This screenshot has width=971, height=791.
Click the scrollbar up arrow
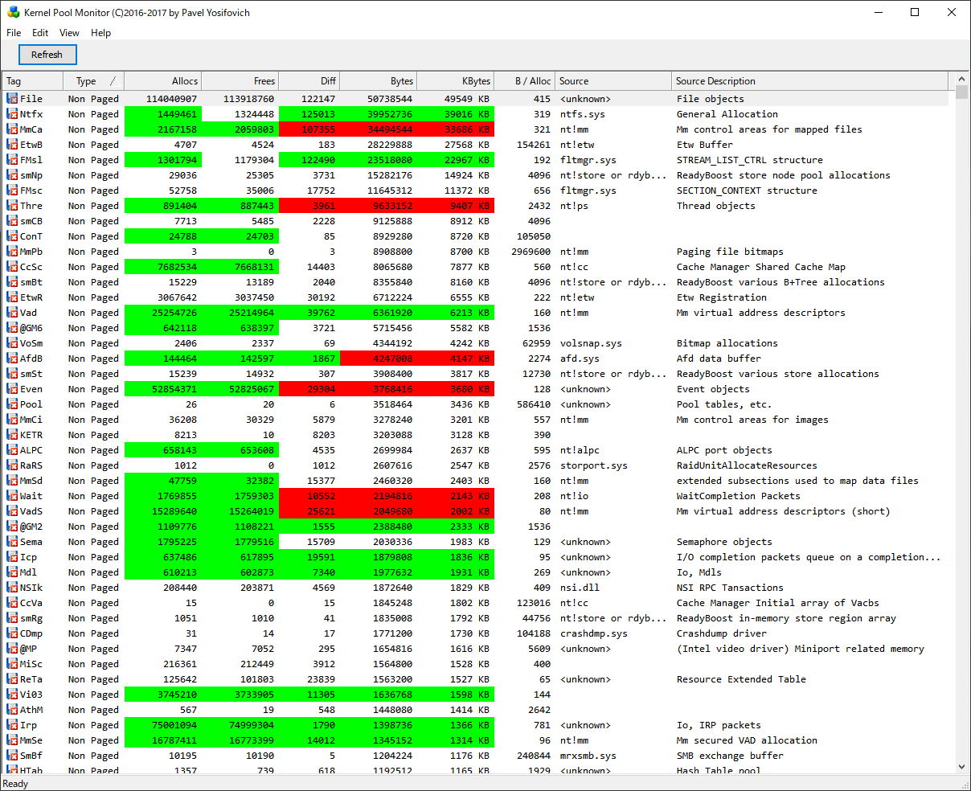click(960, 80)
